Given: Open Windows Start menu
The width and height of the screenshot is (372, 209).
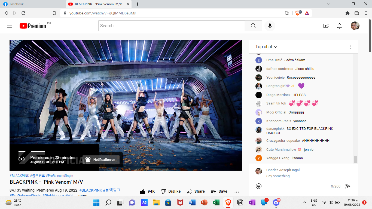Looking at the screenshot, I should click(96, 202).
